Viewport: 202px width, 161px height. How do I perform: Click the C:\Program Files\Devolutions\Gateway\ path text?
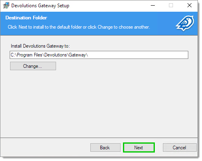(49, 55)
